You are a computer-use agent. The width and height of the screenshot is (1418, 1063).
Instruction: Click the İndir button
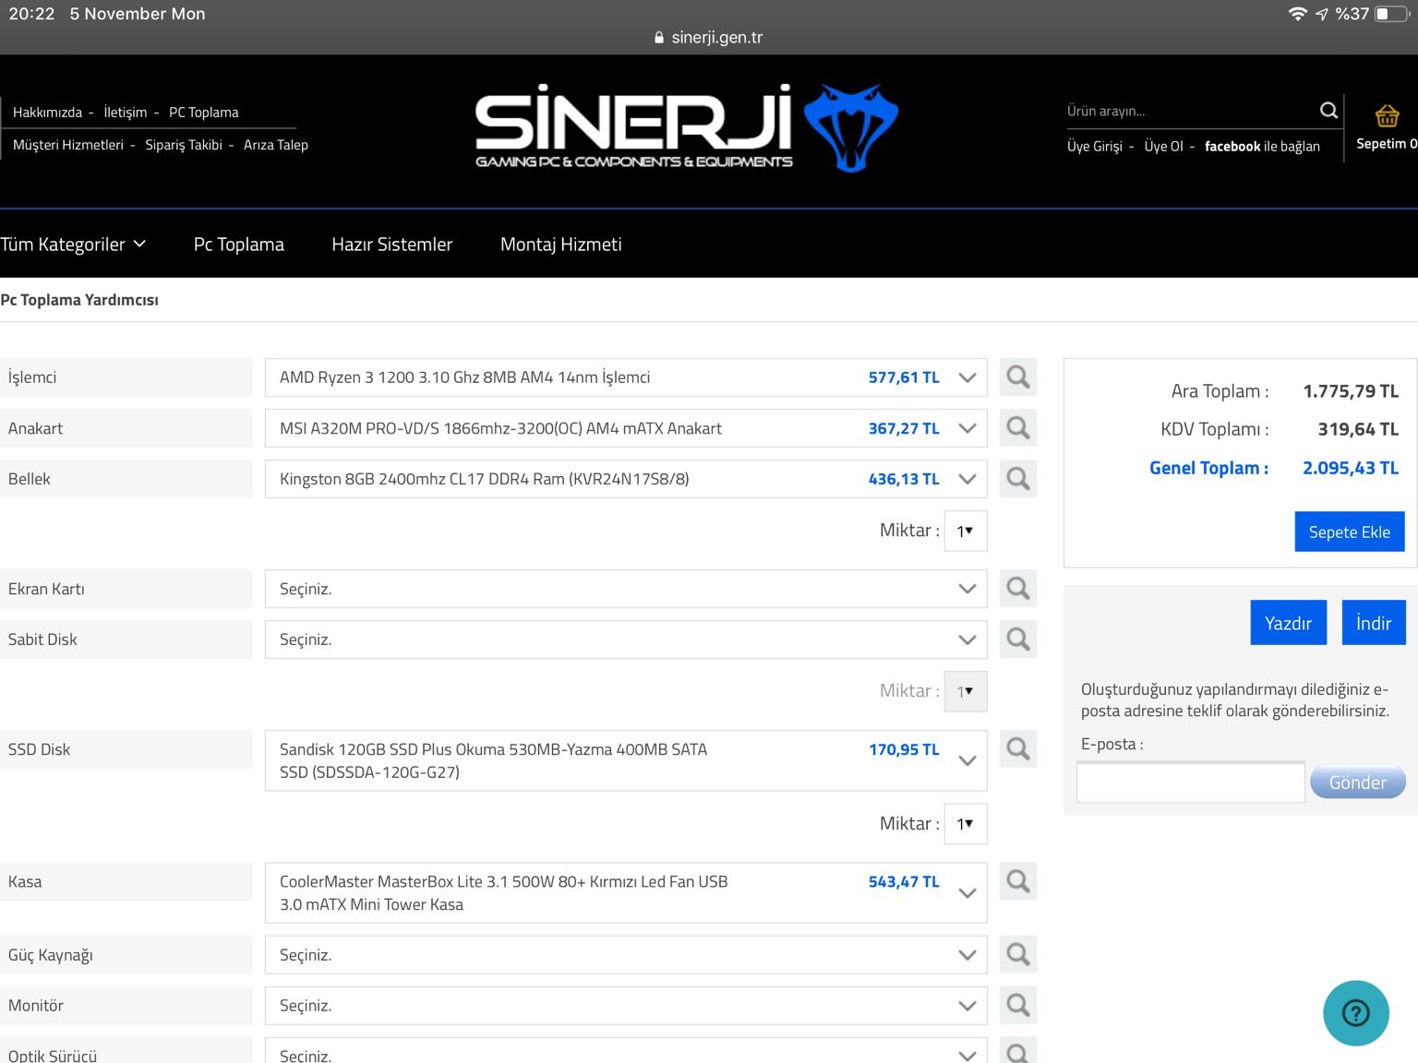click(x=1374, y=623)
